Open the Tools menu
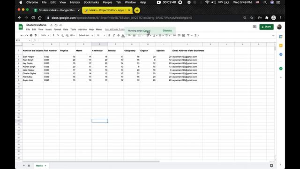The height and width of the screenshot is (169, 300). [x=73, y=30]
